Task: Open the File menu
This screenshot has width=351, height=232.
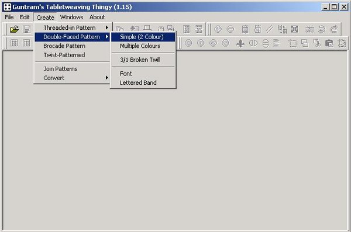Action: tap(9, 17)
